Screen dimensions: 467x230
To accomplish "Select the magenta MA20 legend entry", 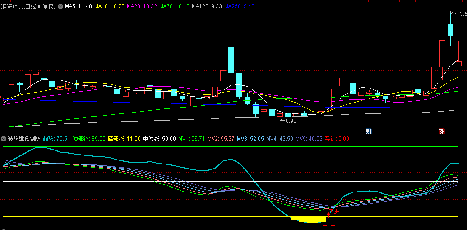I will (x=142, y=6).
